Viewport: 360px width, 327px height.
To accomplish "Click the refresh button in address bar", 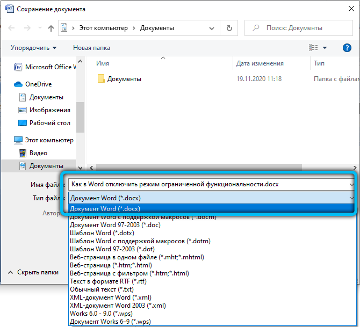I will 229,28.
